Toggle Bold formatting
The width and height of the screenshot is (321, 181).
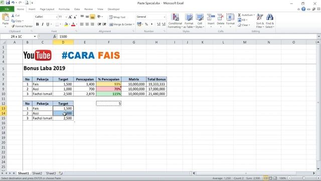(x=37, y=24)
